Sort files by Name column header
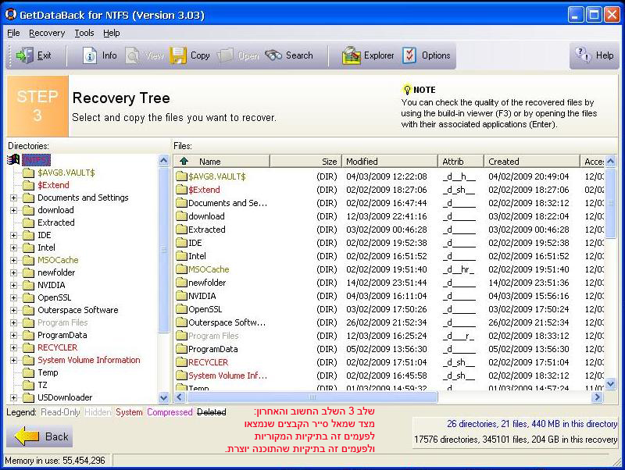625x470 pixels. (222, 162)
